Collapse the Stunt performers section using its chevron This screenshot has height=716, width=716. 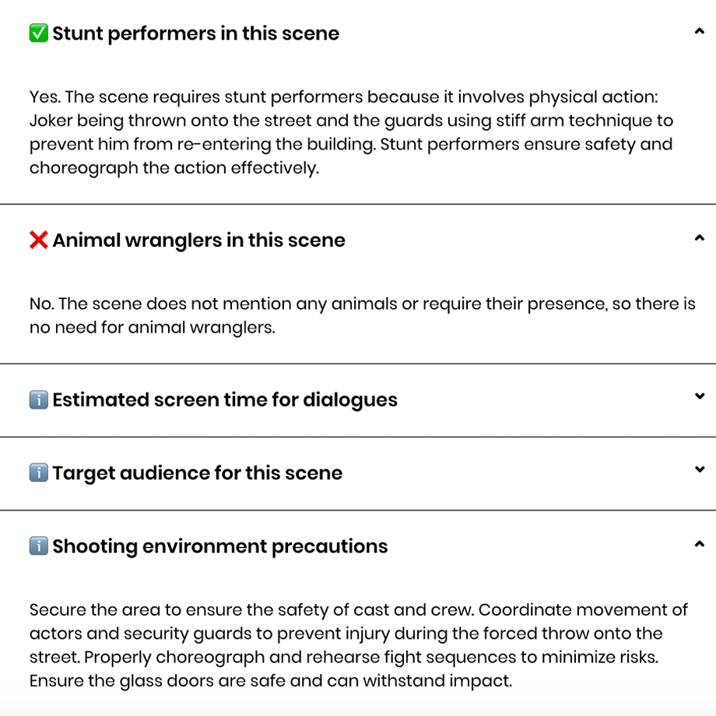[x=699, y=31]
